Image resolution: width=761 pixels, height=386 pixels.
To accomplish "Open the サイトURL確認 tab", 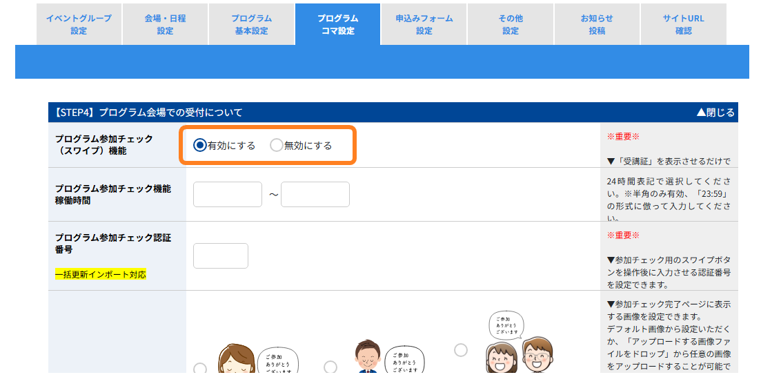I will tap(683, 24).
